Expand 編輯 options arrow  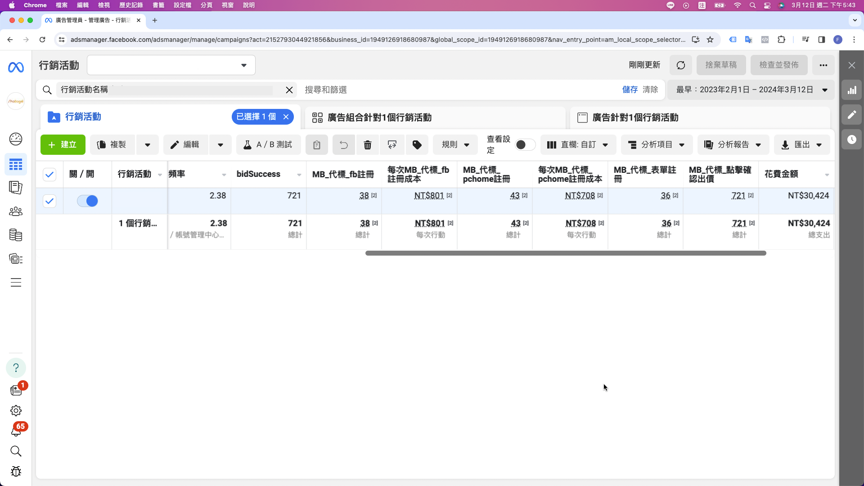tap(220, 145)
